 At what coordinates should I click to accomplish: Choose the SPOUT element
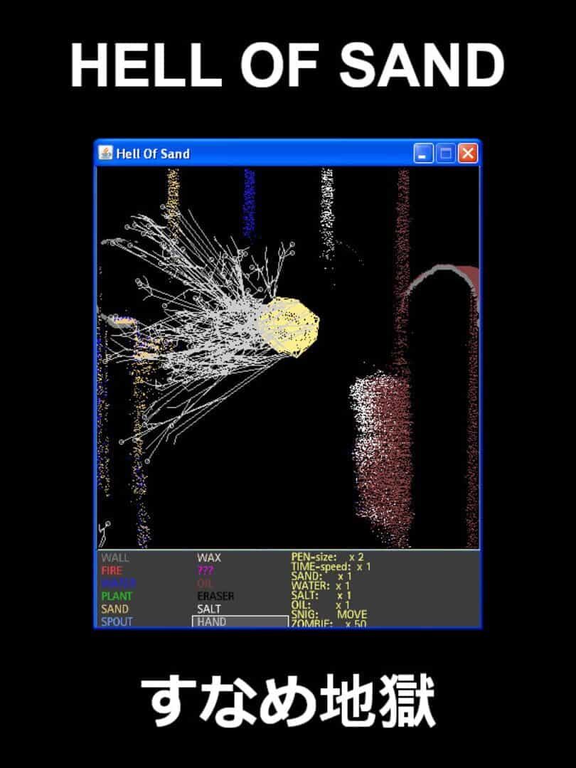117,622
